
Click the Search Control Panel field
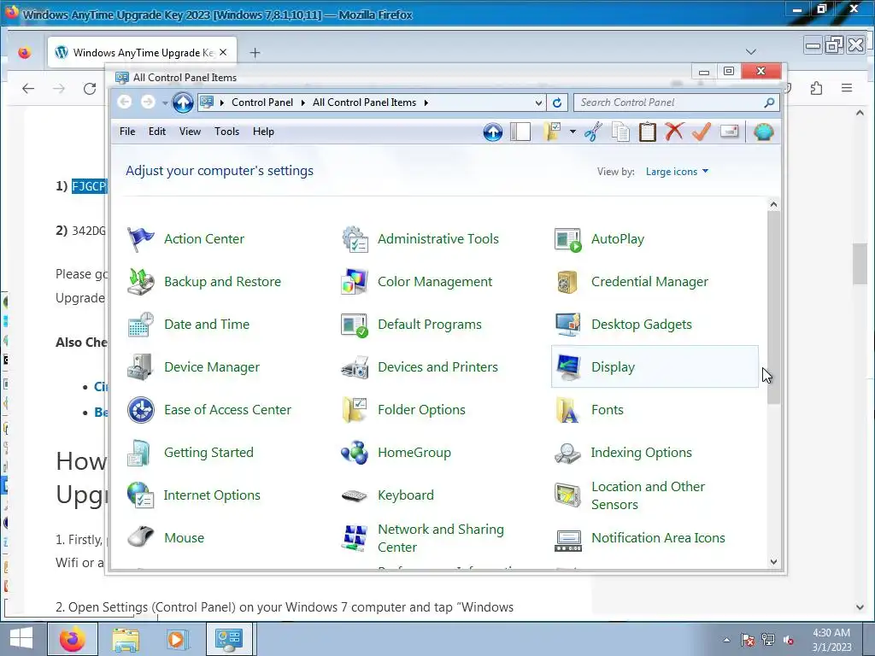tap(676, 102)
